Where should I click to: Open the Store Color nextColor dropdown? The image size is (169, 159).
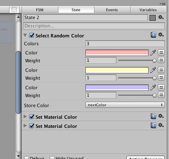click(125, 105)
